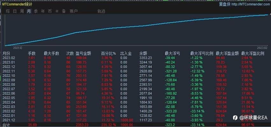Switch to the 备 tab

pos(64,11)
